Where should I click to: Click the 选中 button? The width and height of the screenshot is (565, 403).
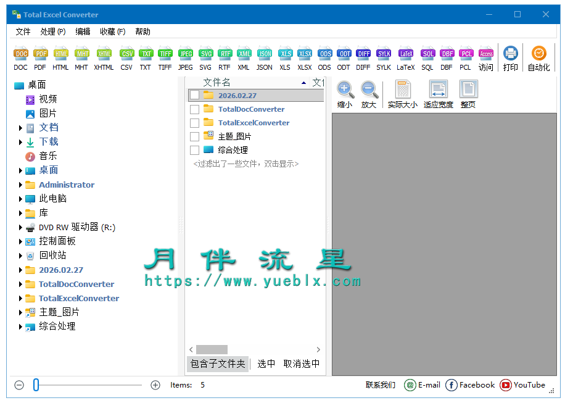(266, 364)
